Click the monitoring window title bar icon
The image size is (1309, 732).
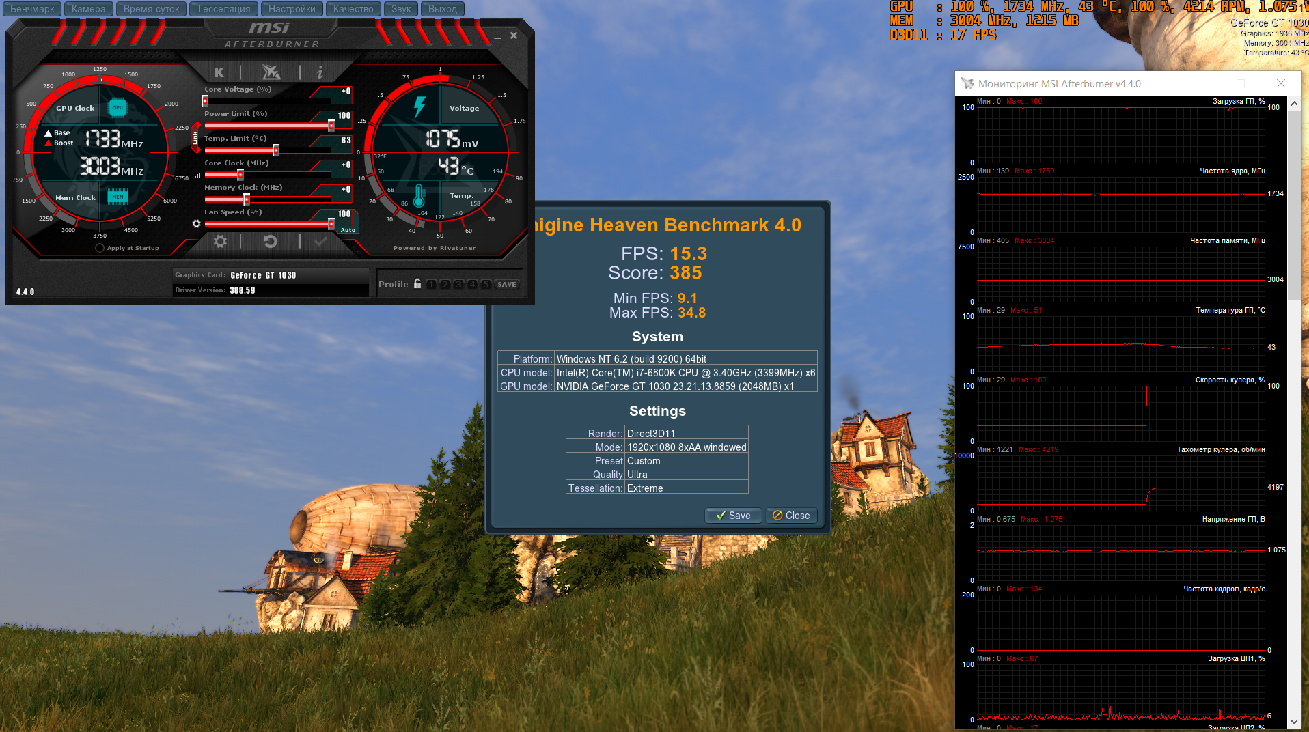(x=967, y=83)
